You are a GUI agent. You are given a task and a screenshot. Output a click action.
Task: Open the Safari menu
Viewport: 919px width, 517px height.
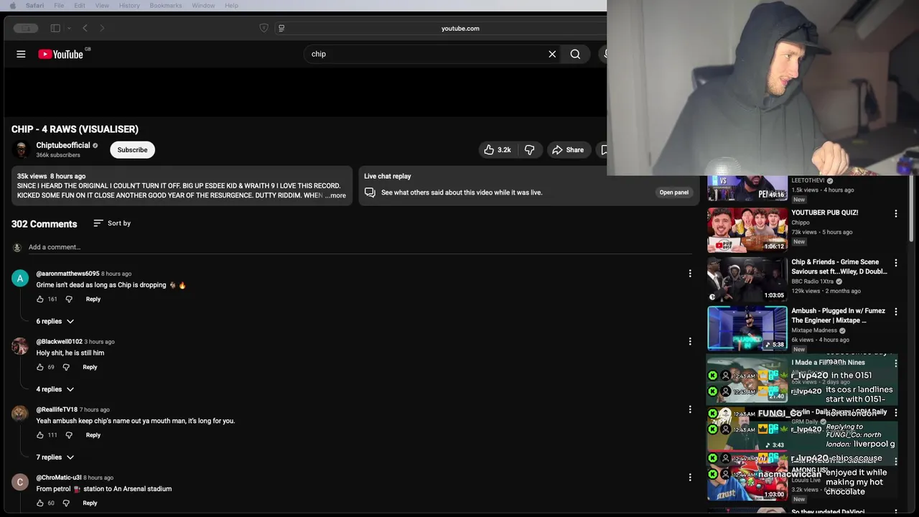pyautogui.click(x=34, y=5)
